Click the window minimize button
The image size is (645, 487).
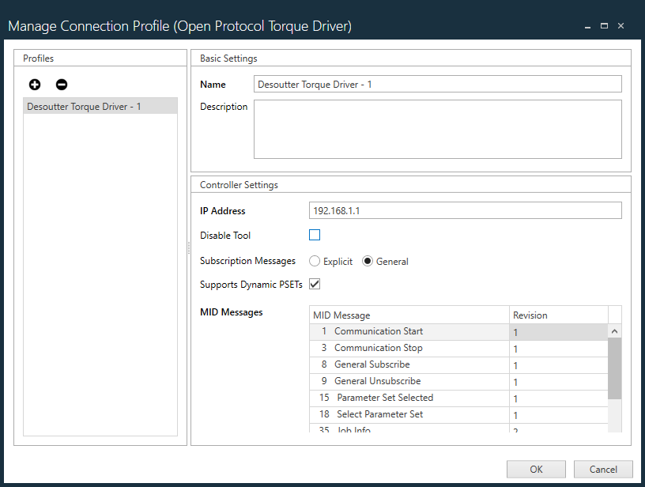coord(587,25)
